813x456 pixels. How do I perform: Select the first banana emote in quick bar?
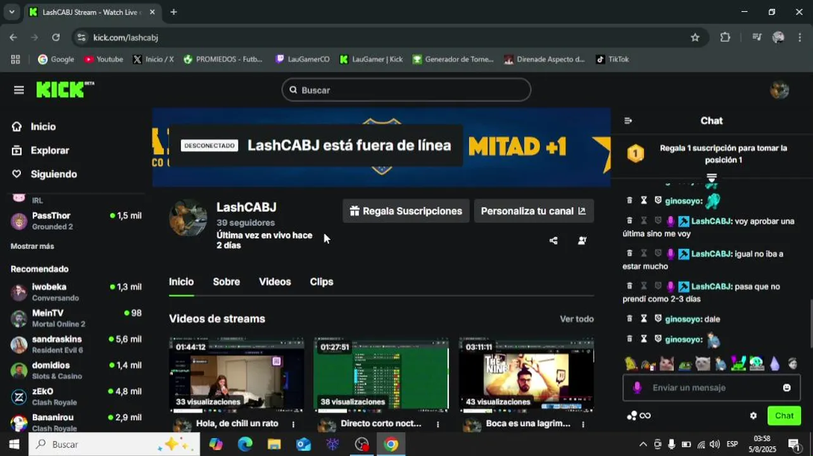point(631,364)
